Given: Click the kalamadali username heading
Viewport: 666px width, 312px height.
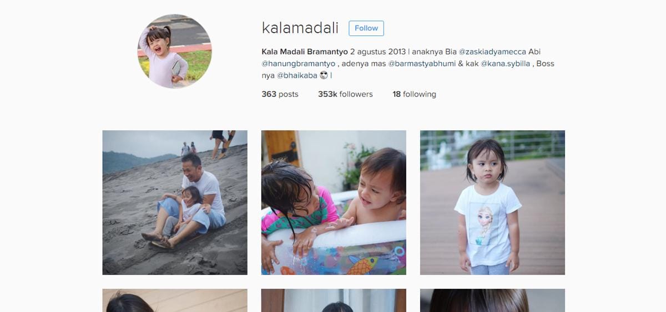Looking at the screenshot, I should pyautogui.click(x=300, y=28).
